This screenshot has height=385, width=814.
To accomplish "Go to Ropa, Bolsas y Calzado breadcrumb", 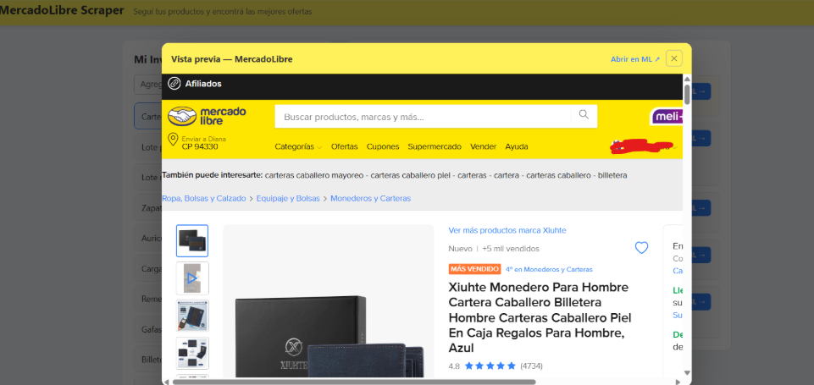I will [x=204, y=198].
